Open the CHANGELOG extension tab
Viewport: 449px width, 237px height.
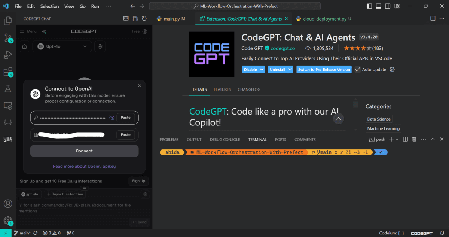coord(249,89)
